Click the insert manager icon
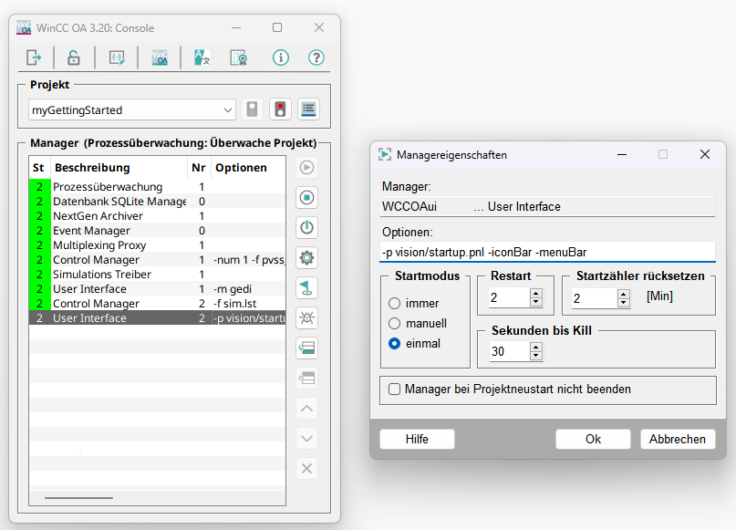The image size is (736, 530). point(306,348)
